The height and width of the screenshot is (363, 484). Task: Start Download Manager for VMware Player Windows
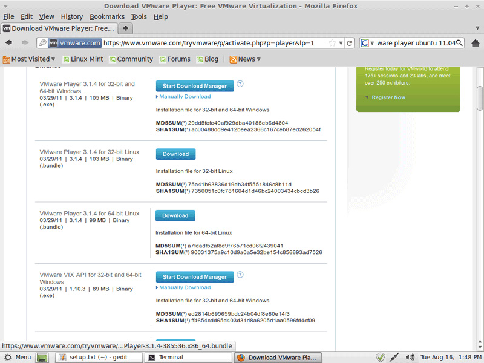(195, 86)
